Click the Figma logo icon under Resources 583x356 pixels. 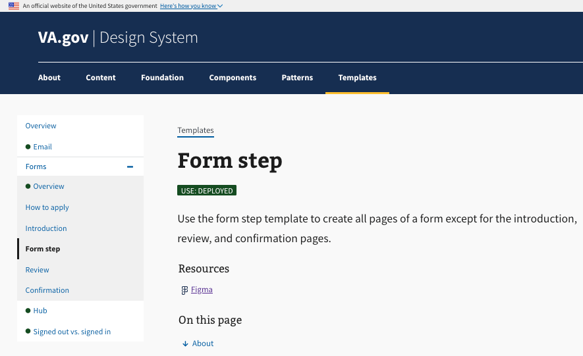[x=184, y=290]
